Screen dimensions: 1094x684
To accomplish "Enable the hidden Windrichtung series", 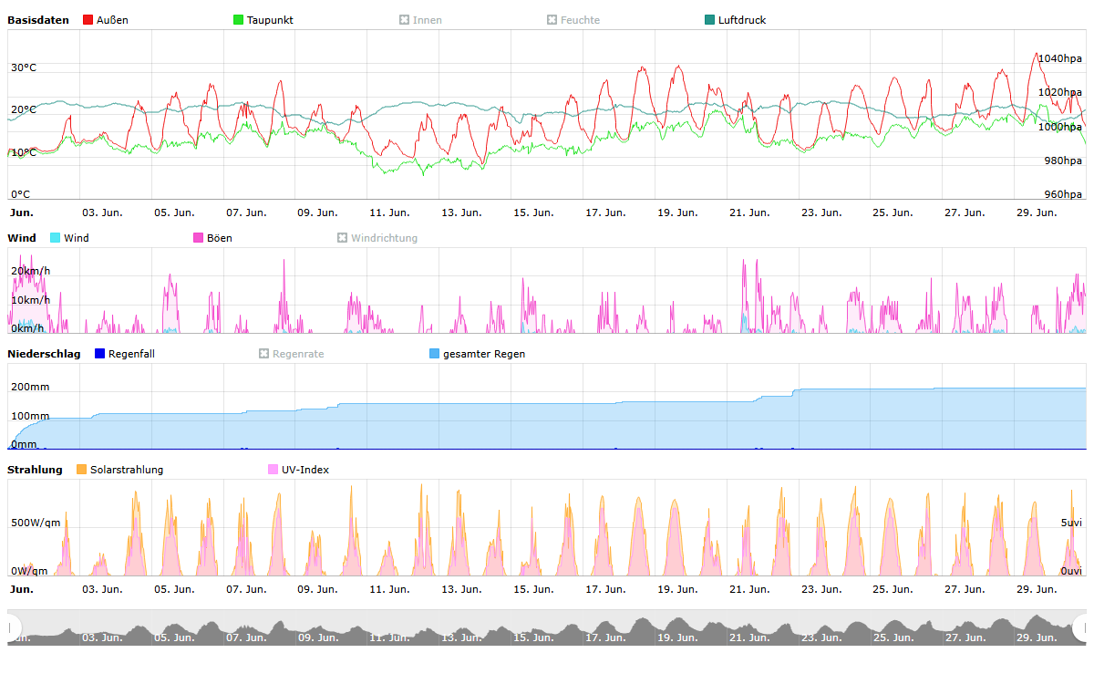I will click(x=343, y=238).
